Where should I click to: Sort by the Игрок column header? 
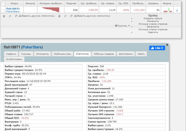(14, 3)
